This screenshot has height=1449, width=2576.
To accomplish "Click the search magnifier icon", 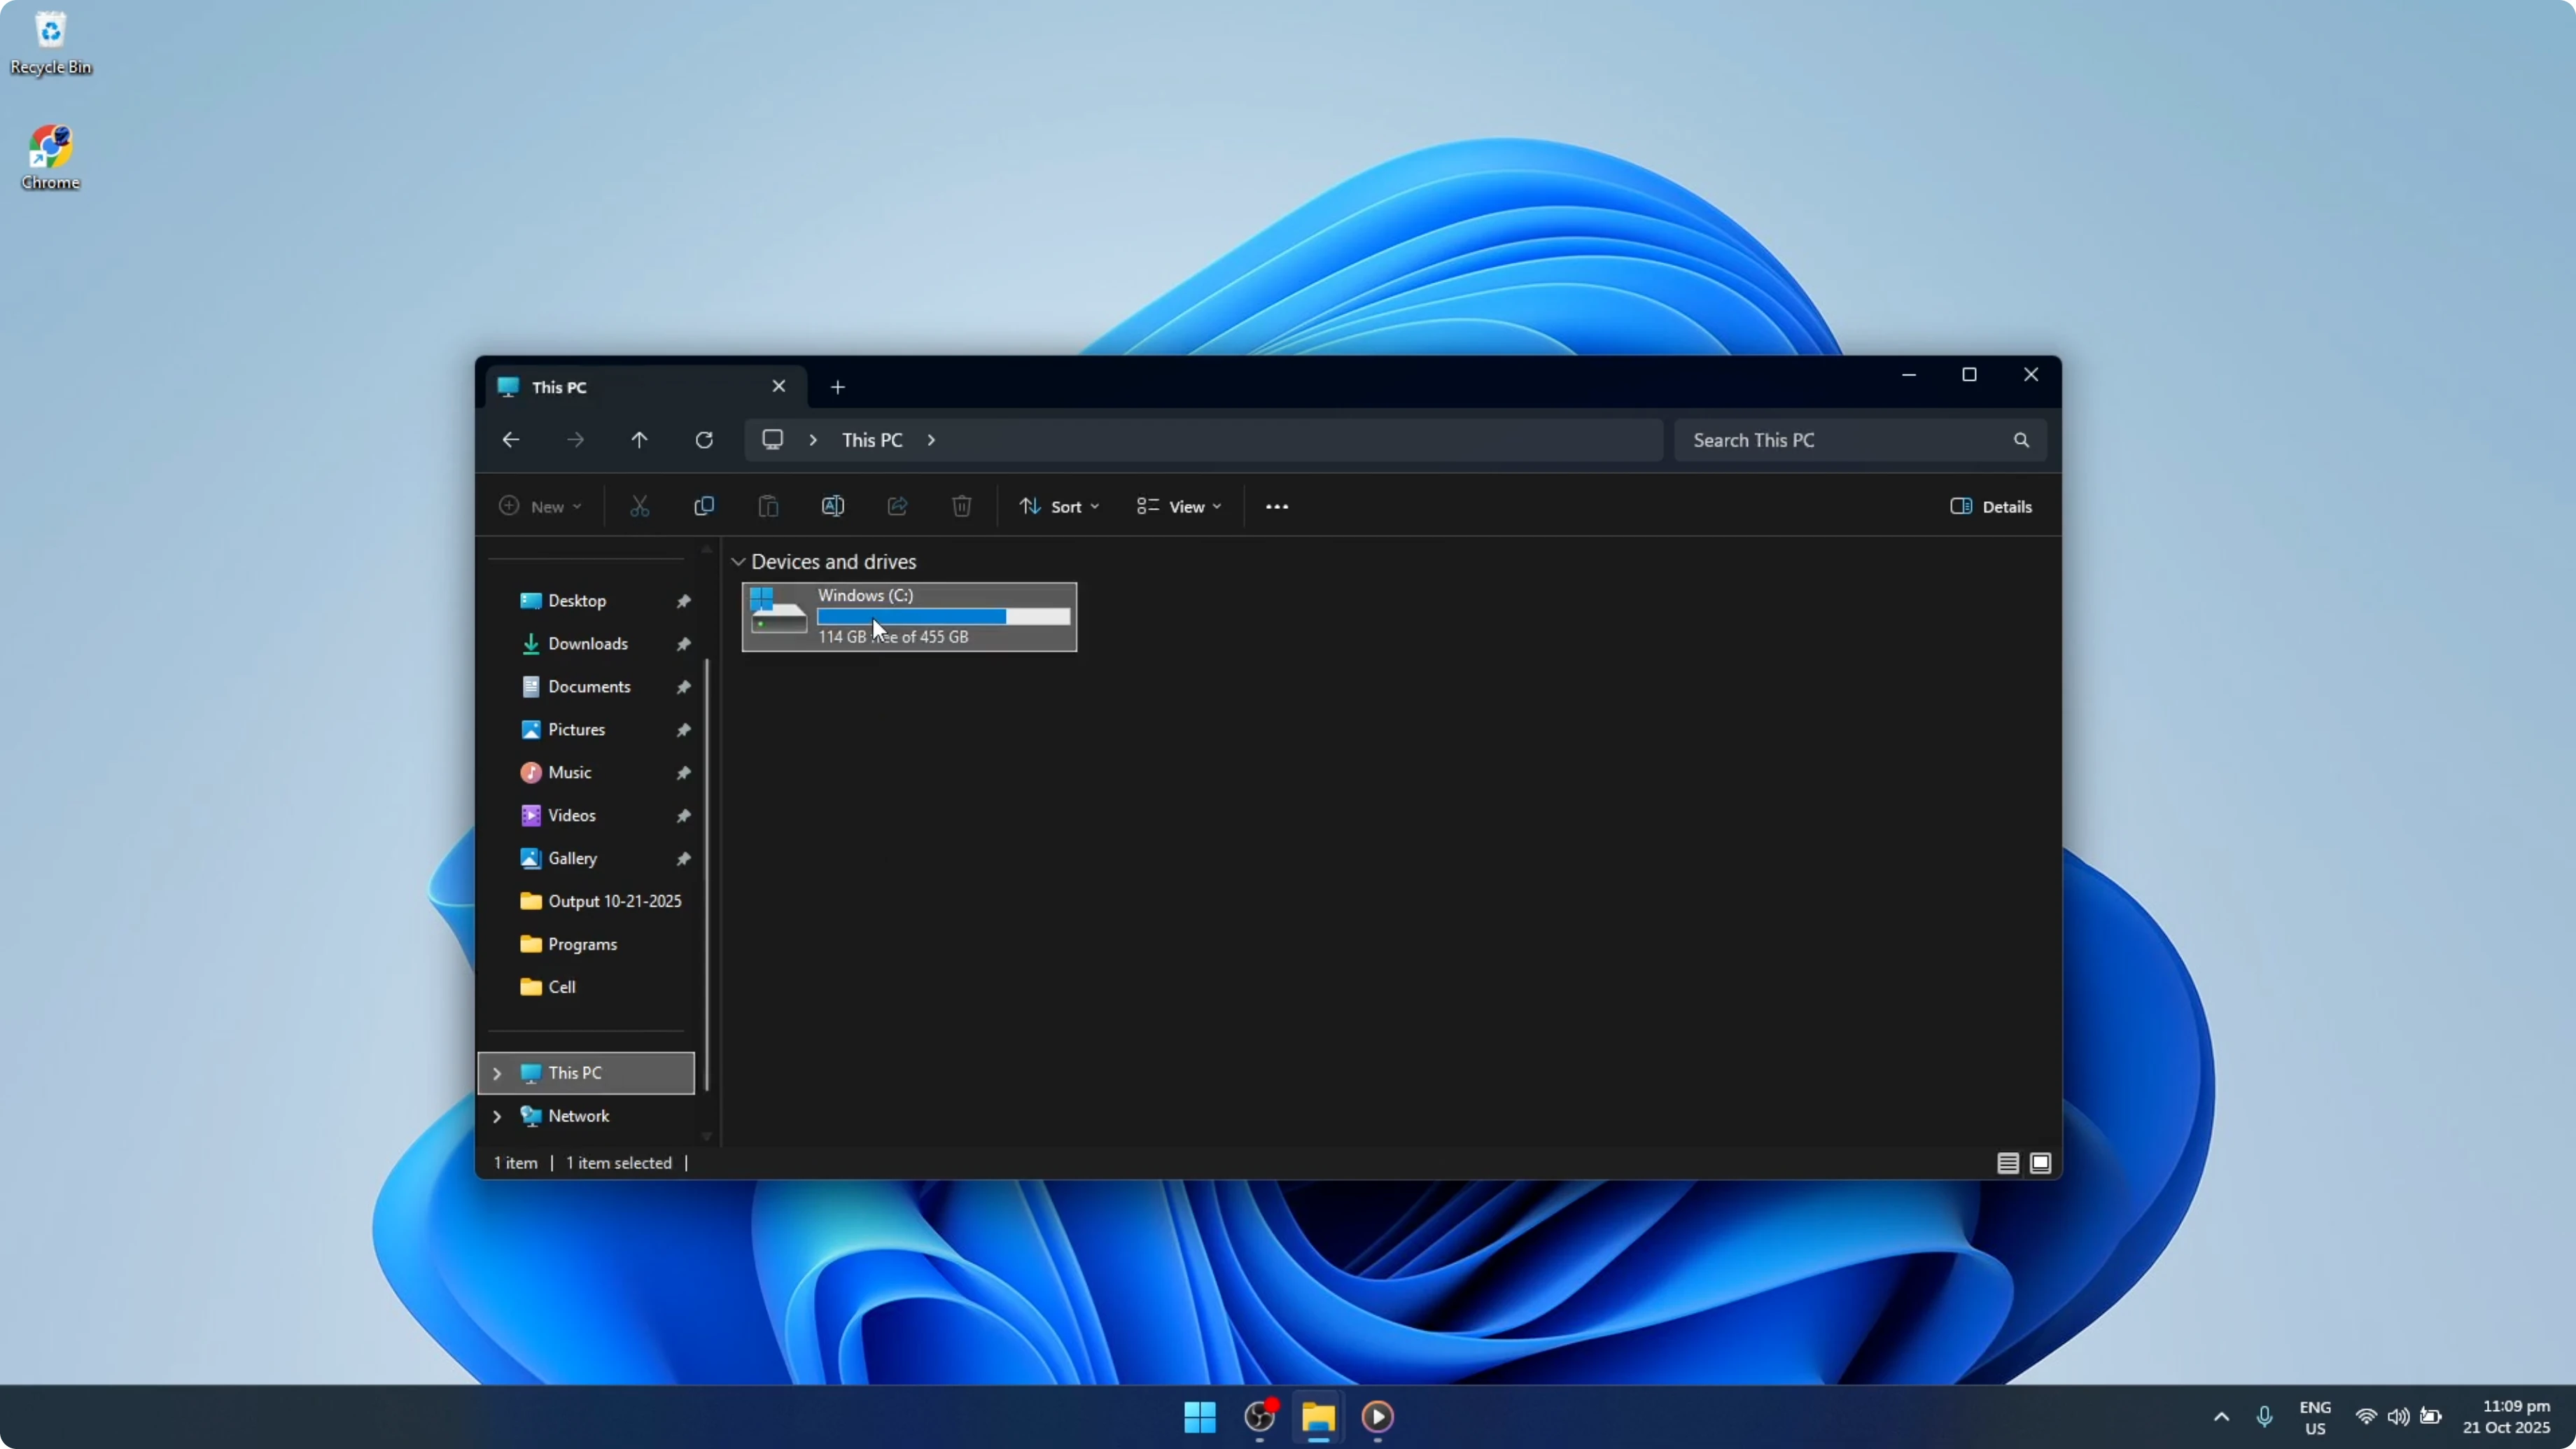I will click(2021, 440).
